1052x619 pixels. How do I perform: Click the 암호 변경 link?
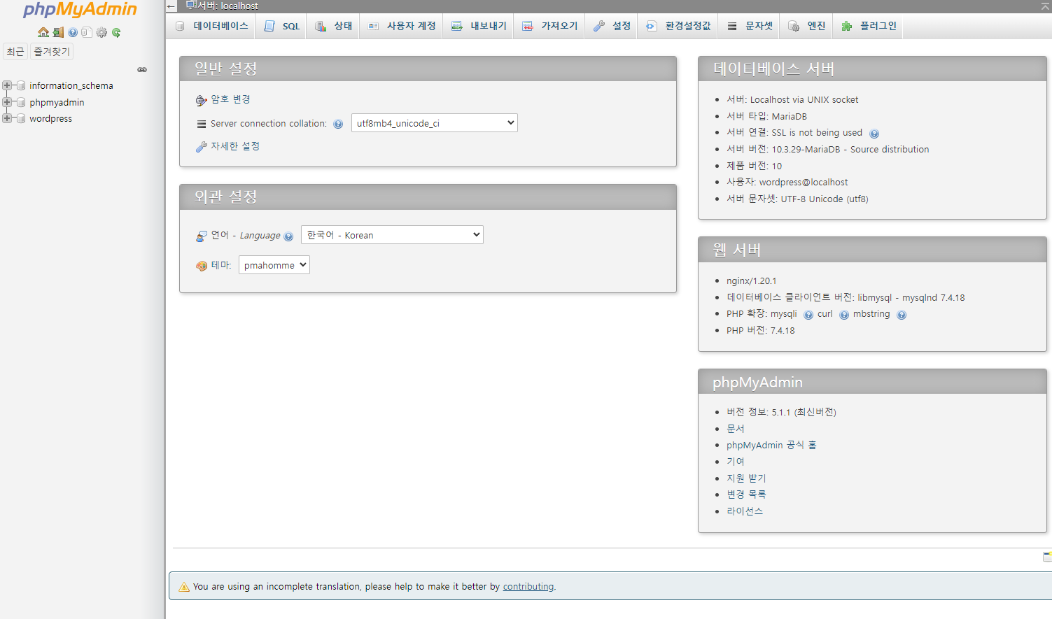coord(230,99)
